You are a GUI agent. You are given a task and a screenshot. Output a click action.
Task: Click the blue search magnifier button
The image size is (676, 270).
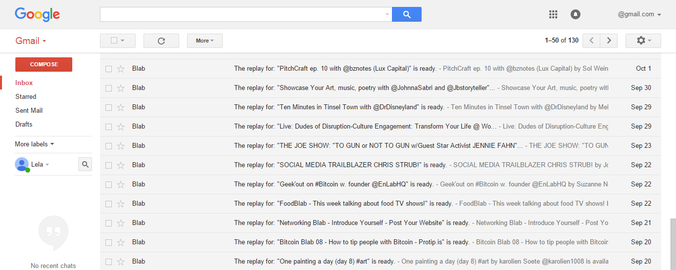pyautogui.click(x=406, y=14)
